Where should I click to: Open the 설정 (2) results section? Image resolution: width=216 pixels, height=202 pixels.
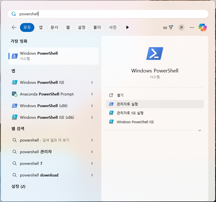click(x=18, y=186)
